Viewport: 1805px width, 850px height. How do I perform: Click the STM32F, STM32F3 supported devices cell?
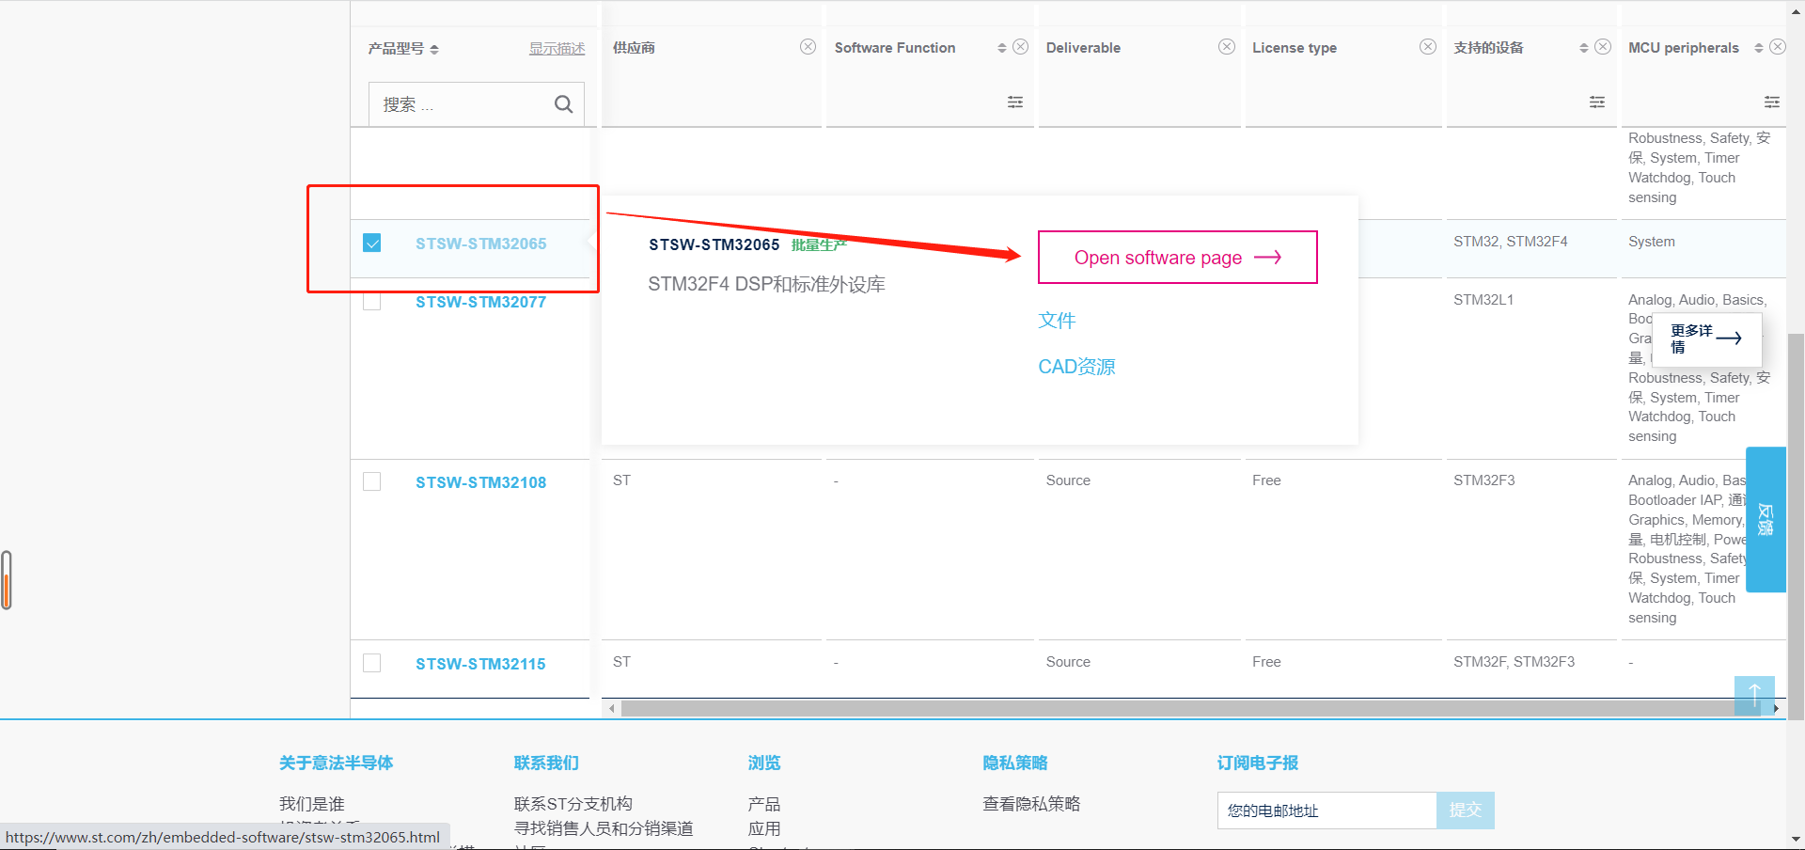point(1514,662)
